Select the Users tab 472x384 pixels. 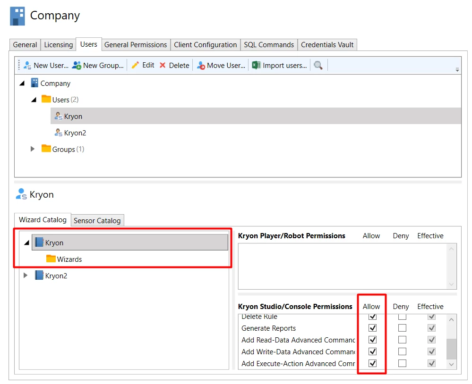[88, 44]
